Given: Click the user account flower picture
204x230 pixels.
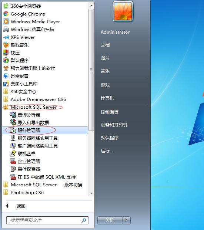Looking at the screenshot, I should pyautogui.click(x=123, y=11).
